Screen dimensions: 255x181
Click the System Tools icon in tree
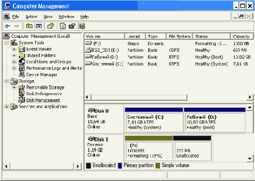click(14, 43)
